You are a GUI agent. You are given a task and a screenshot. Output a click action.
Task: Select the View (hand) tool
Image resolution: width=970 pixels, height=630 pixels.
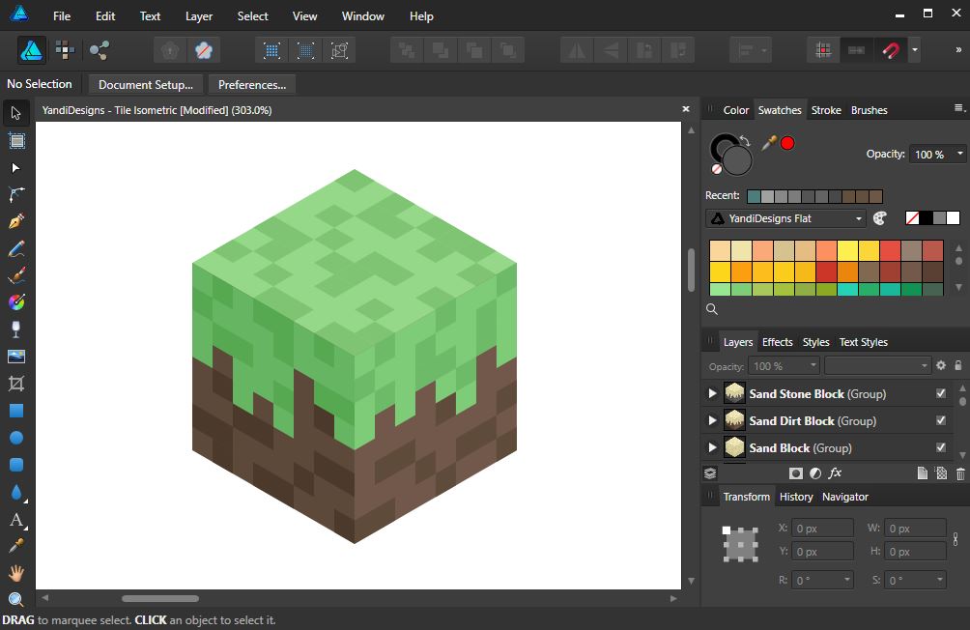pos(16,573)
